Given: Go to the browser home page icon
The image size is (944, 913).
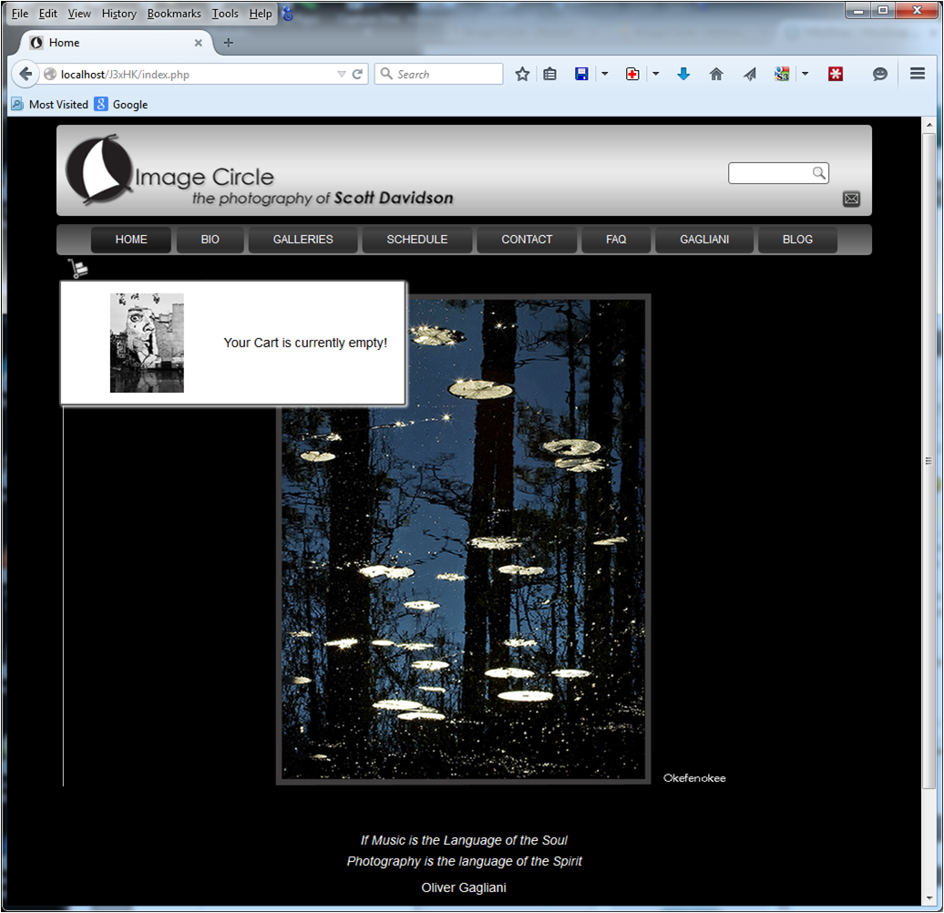Looking at the screenshot, I should 716,74.
